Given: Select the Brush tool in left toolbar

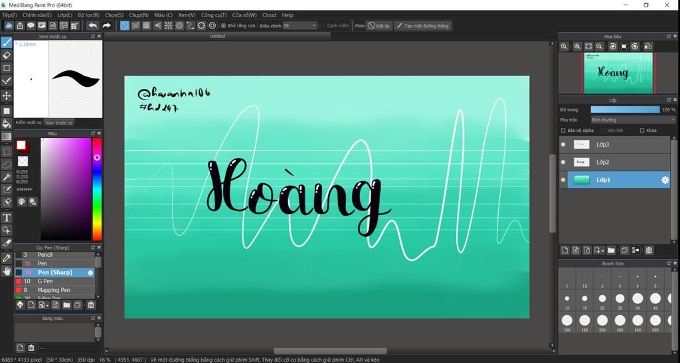Looking at the screenshot, I should pos(7,42).
